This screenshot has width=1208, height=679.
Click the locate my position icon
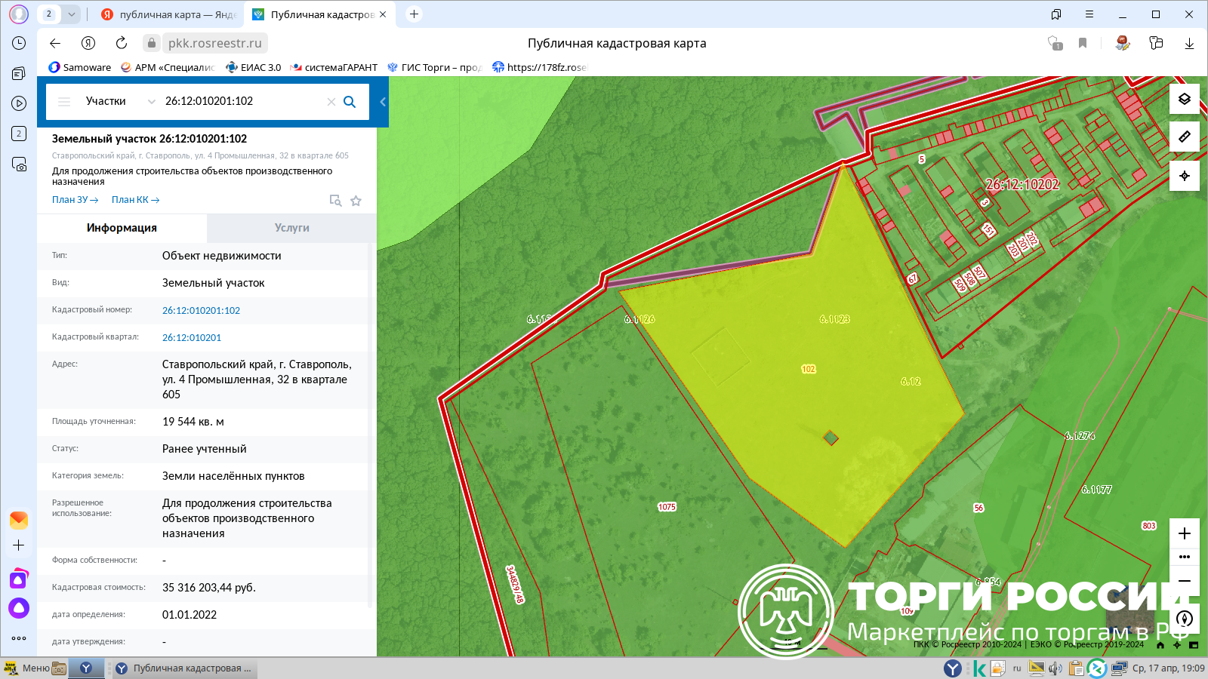point(1184,176)
